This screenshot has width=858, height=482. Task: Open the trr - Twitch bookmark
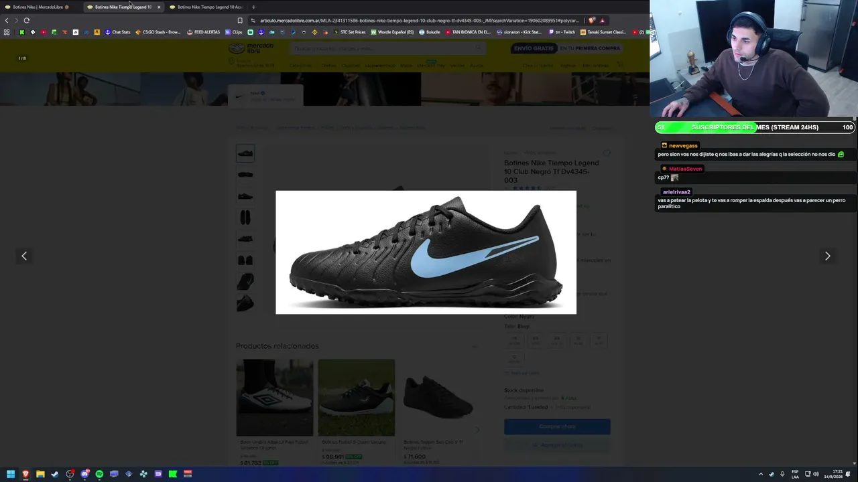(x=562, y=32)
